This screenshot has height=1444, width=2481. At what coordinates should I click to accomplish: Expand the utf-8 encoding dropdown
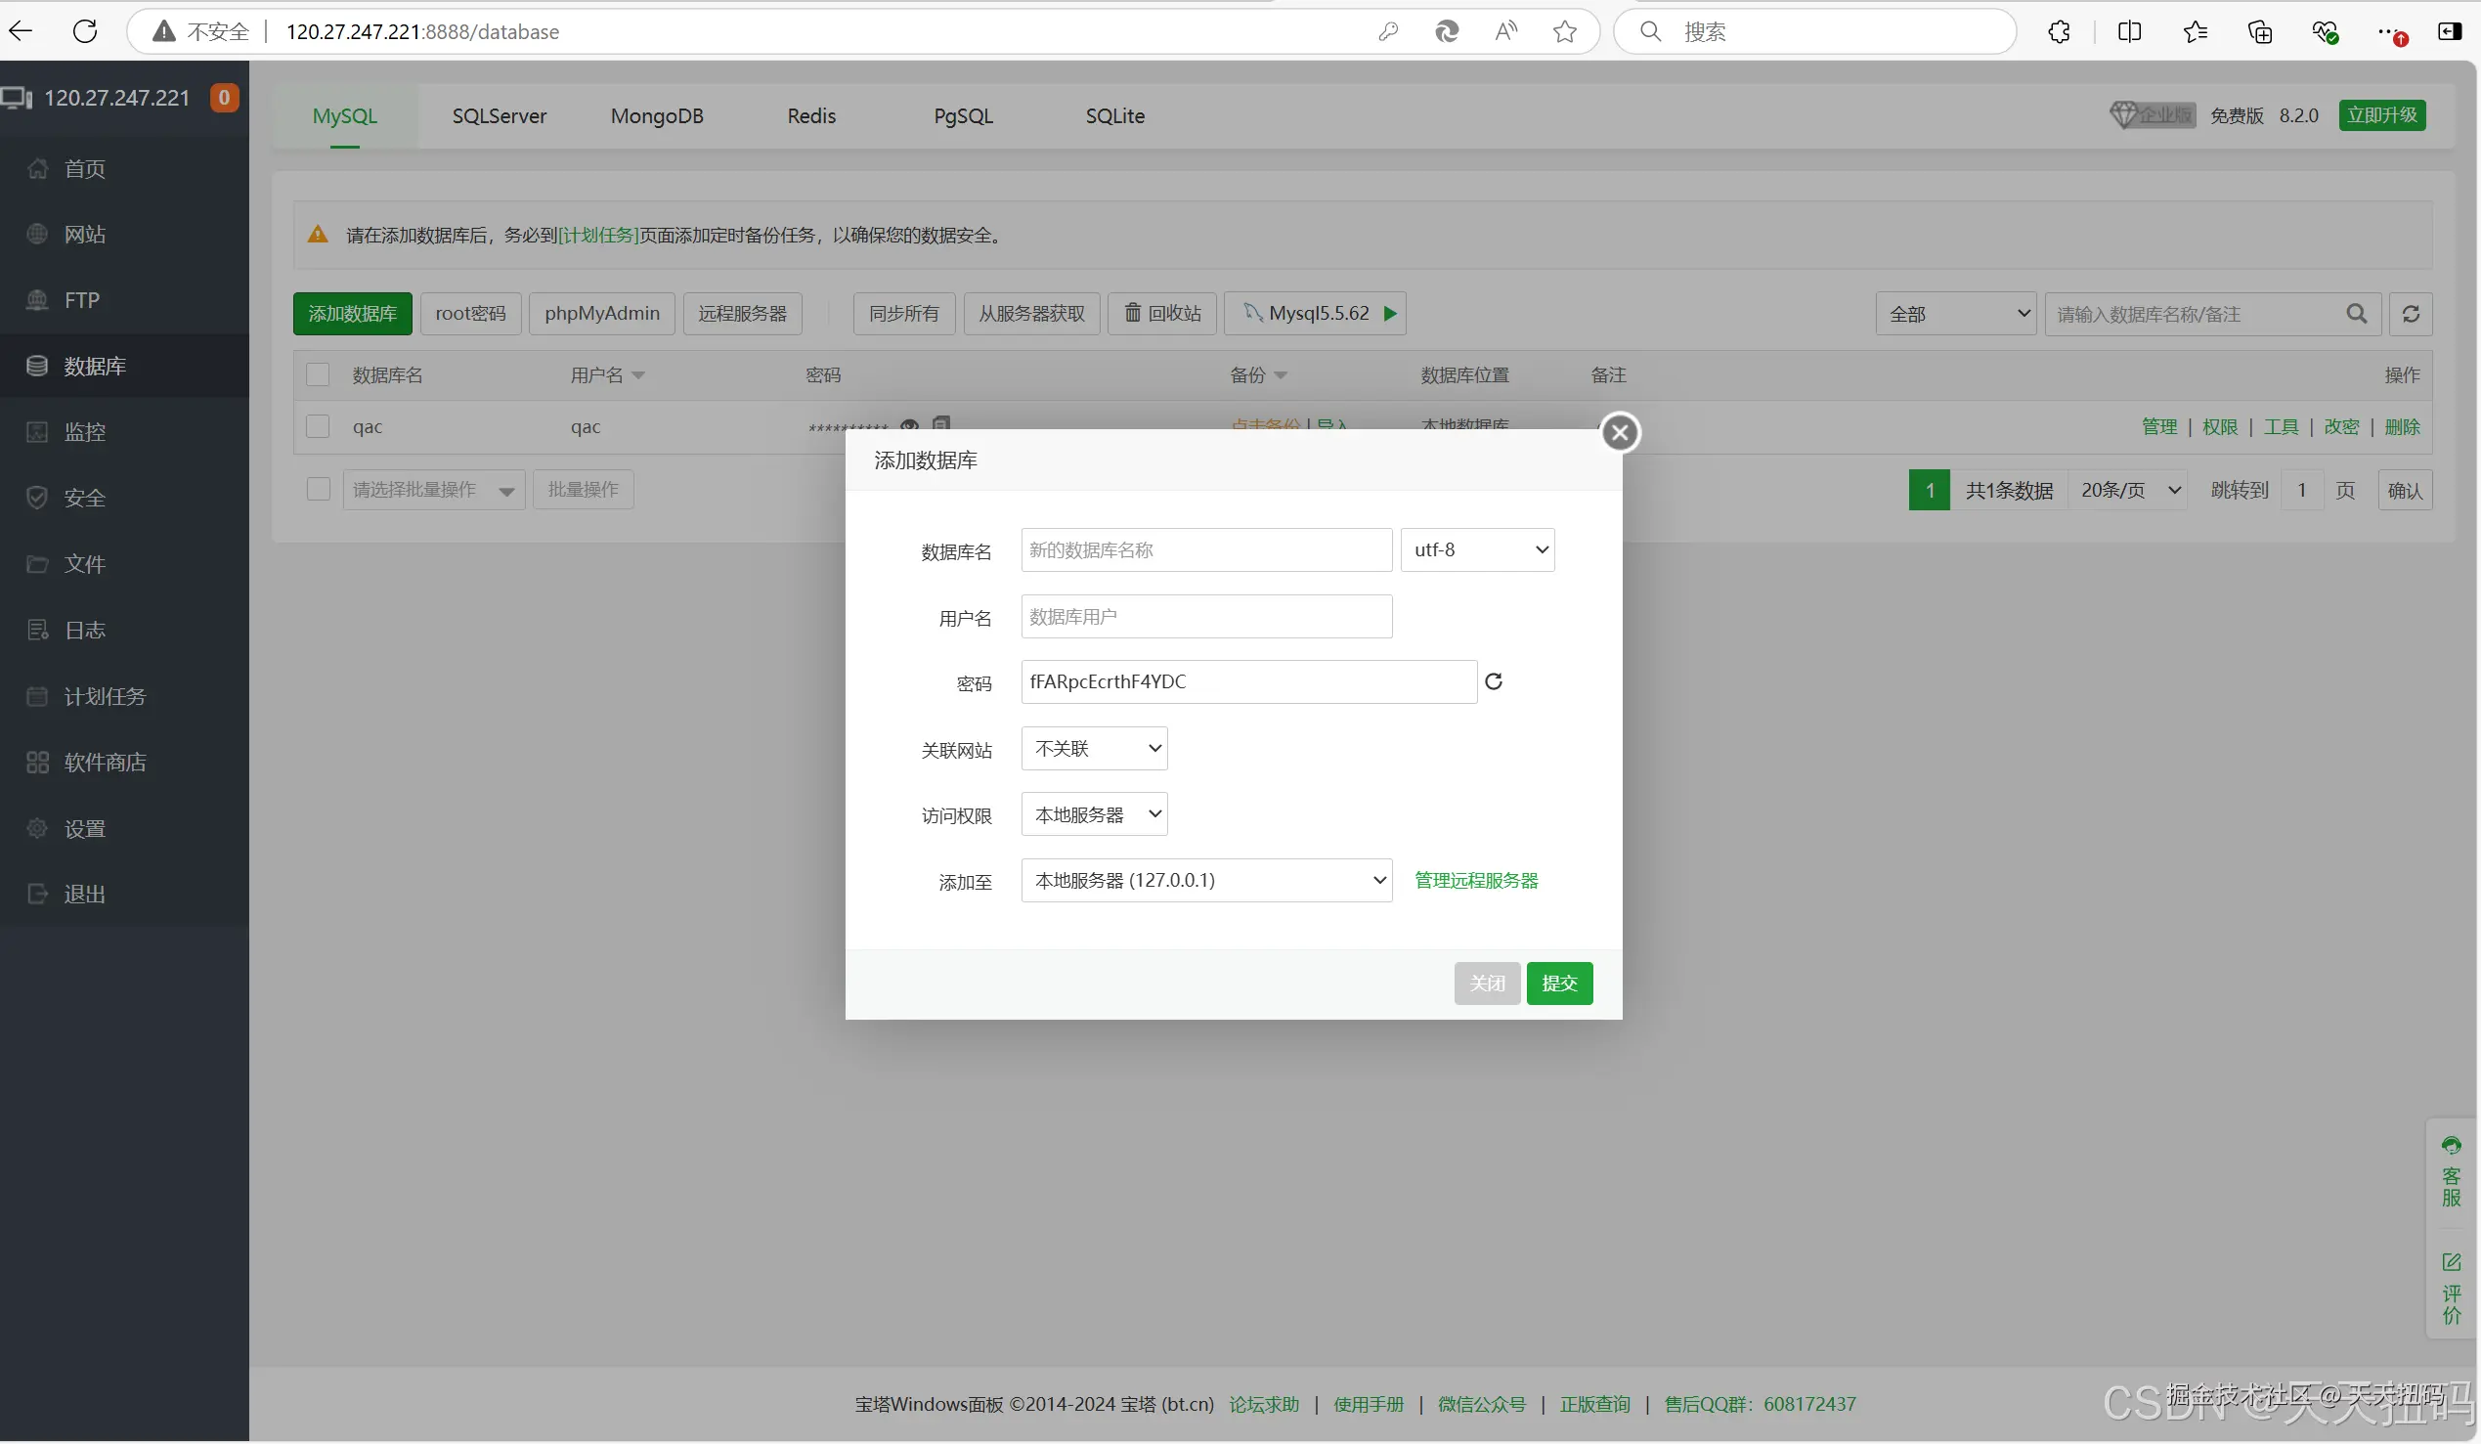coord(1477,550)
